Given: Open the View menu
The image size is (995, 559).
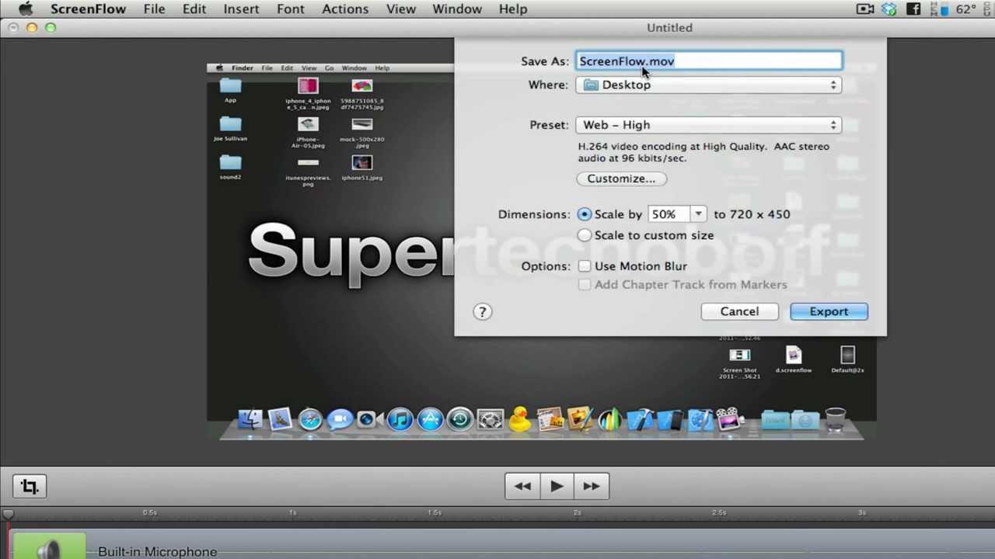Looking at the screenshot, I should point(401,9).
